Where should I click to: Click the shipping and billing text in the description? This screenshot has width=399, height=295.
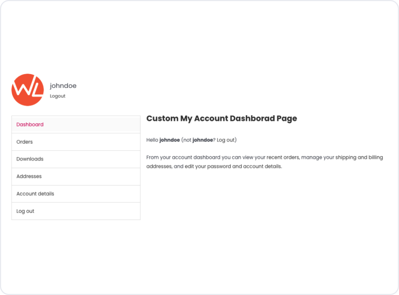click(x=359, y=157)
